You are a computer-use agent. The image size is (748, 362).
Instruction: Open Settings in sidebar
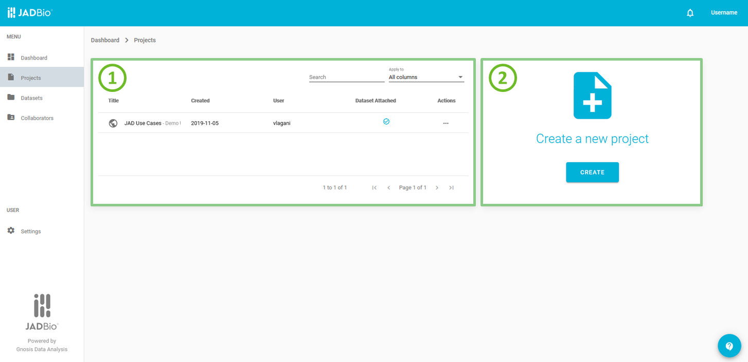[x=42, y=231]
